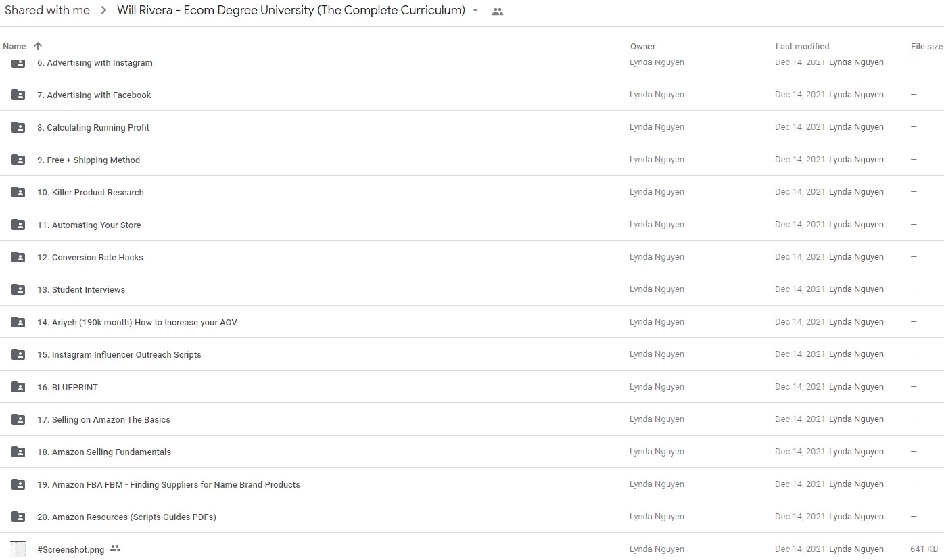
Task: Select the folder icon for Amazon Resources
Action: point(18,517)
